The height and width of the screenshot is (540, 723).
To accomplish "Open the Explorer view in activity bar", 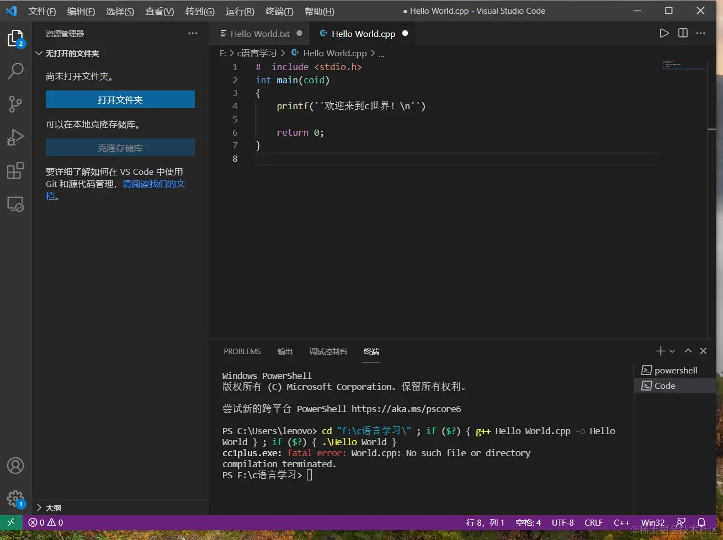I will (x=15, y=39).
